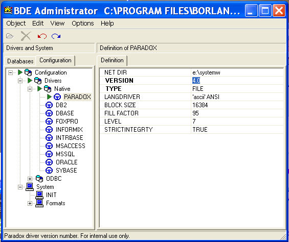Click the blue Apply arrow icon

tap(56, 36)
